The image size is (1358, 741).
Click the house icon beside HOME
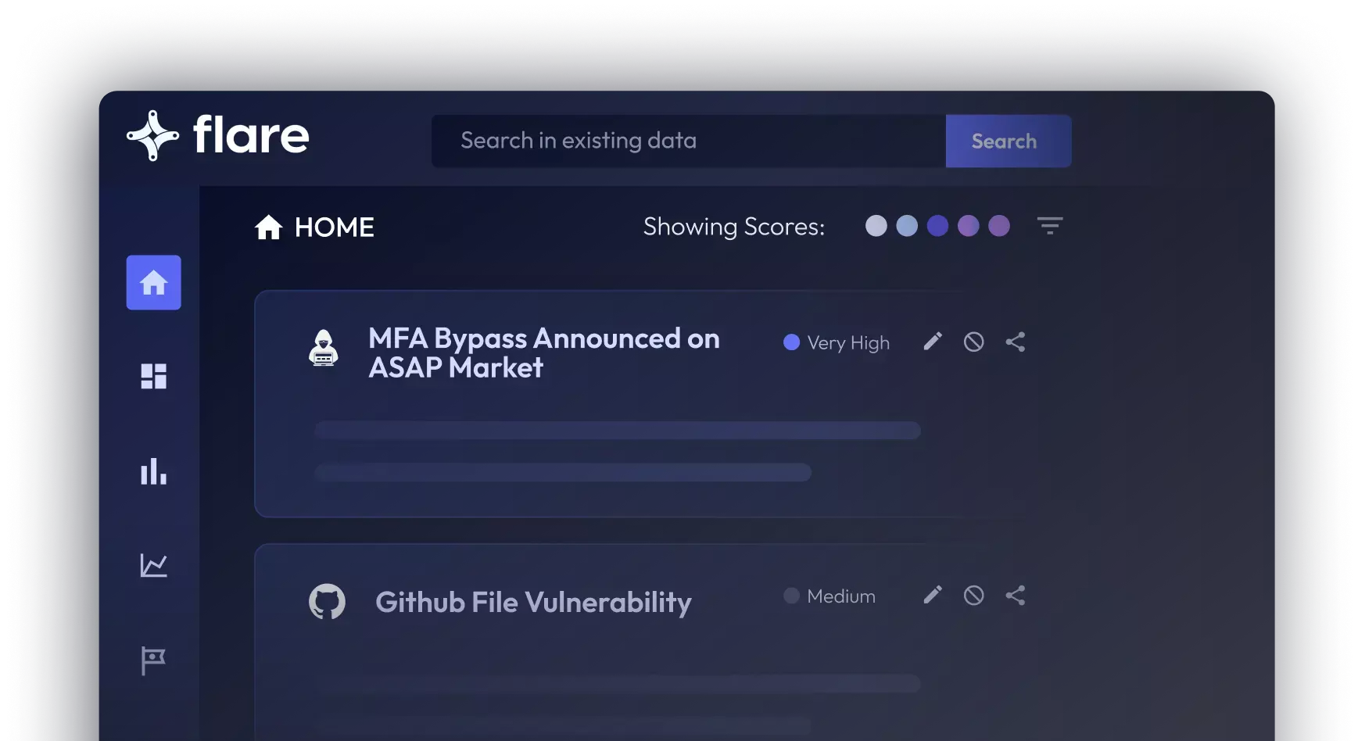click(268, 227)
